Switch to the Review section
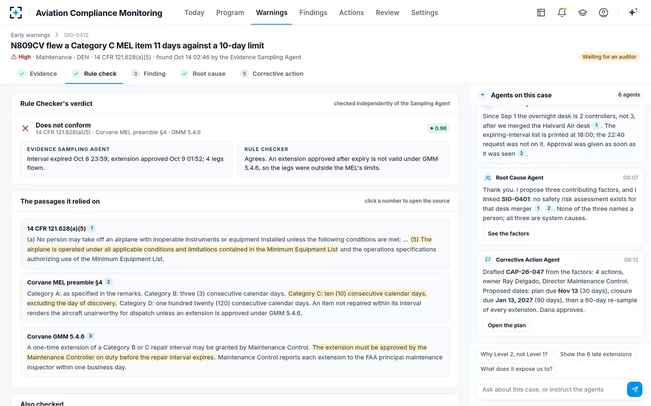651x406 pixels. coord(387,13)
